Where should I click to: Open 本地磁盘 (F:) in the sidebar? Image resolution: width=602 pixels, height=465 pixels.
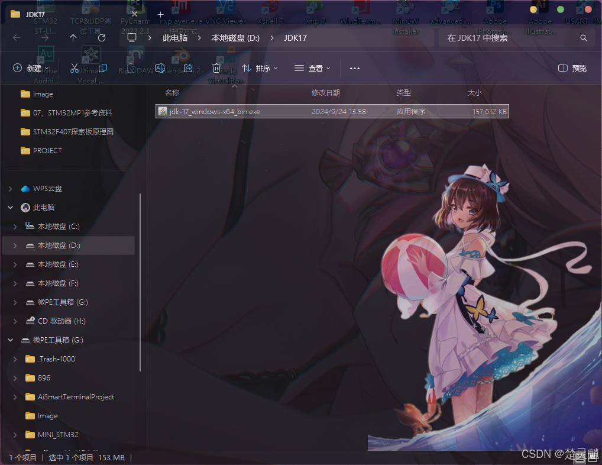(52, 283)
